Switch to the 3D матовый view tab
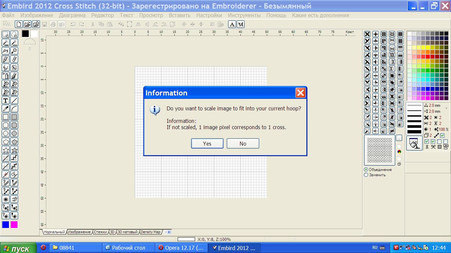Screen dimensions: 451x253 [127, 232]
